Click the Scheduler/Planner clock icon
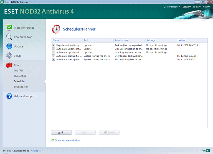The width and height of the screenshot is (213, 154). (x=56, y=29)
